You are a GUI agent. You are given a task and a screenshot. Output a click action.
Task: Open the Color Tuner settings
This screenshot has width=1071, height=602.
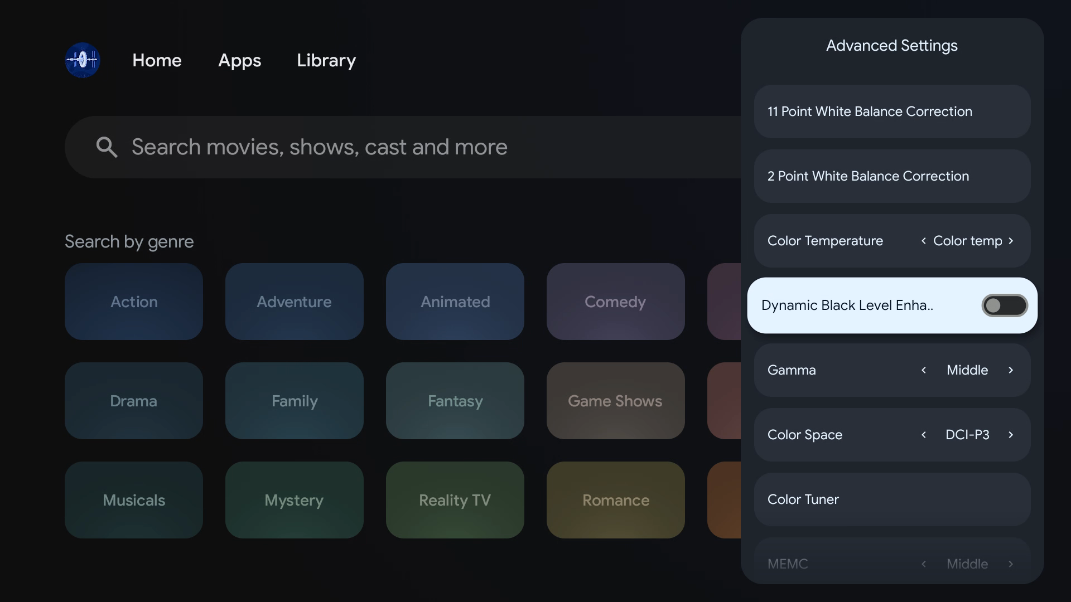(891, 499)
